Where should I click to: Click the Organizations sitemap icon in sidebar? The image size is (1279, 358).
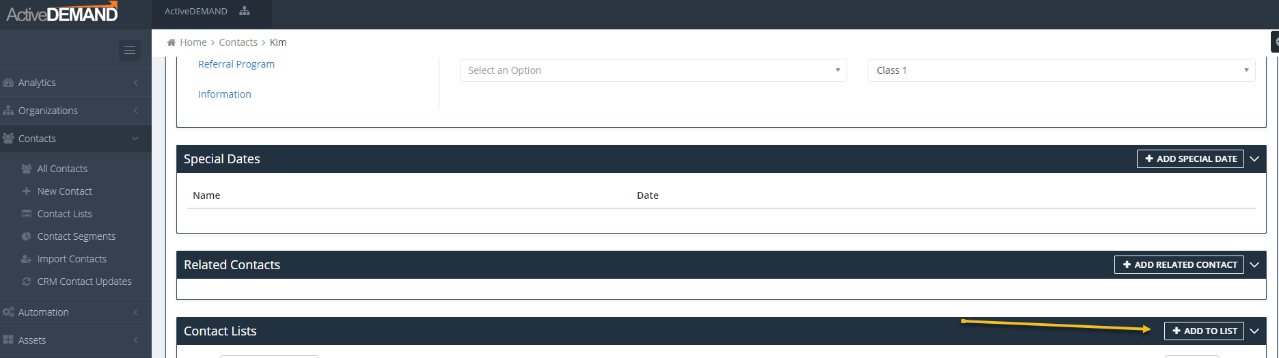8,111
